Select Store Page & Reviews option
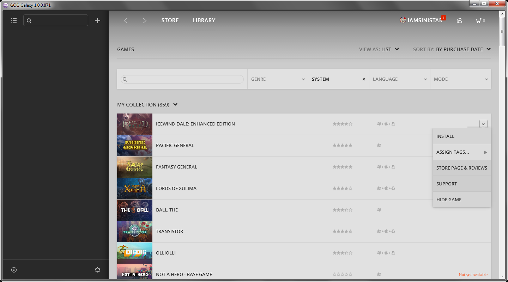Screen dimensions: 508x282 pos(461,168)
